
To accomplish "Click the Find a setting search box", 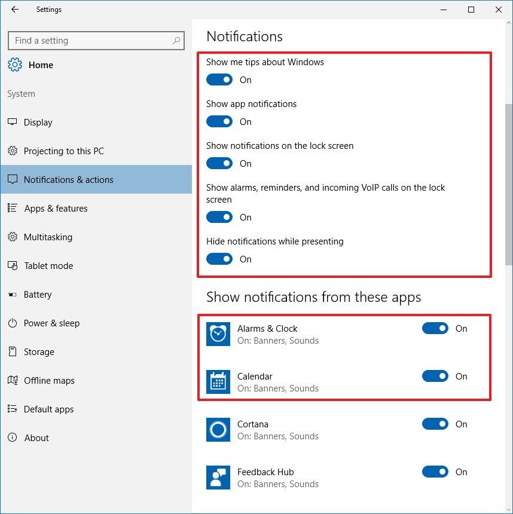I will [x=96, y=40].
